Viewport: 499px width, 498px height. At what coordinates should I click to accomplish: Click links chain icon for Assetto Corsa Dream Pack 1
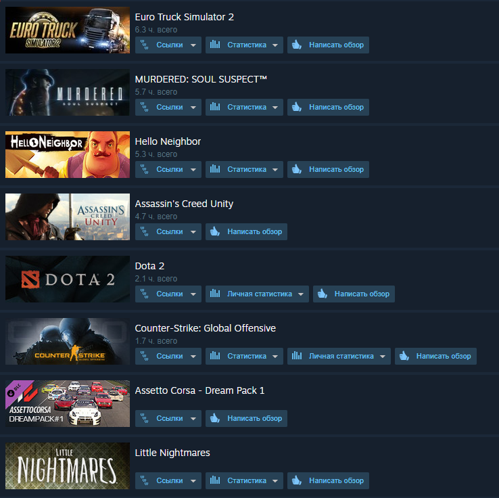pyautogui.click(x=145, y=418)
